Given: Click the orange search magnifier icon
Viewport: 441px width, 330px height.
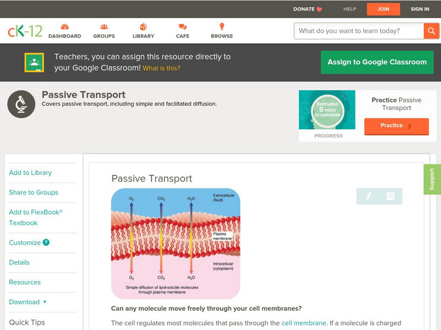Looking at the screenshot, I should pyautogui.click(x=432, y=31).
